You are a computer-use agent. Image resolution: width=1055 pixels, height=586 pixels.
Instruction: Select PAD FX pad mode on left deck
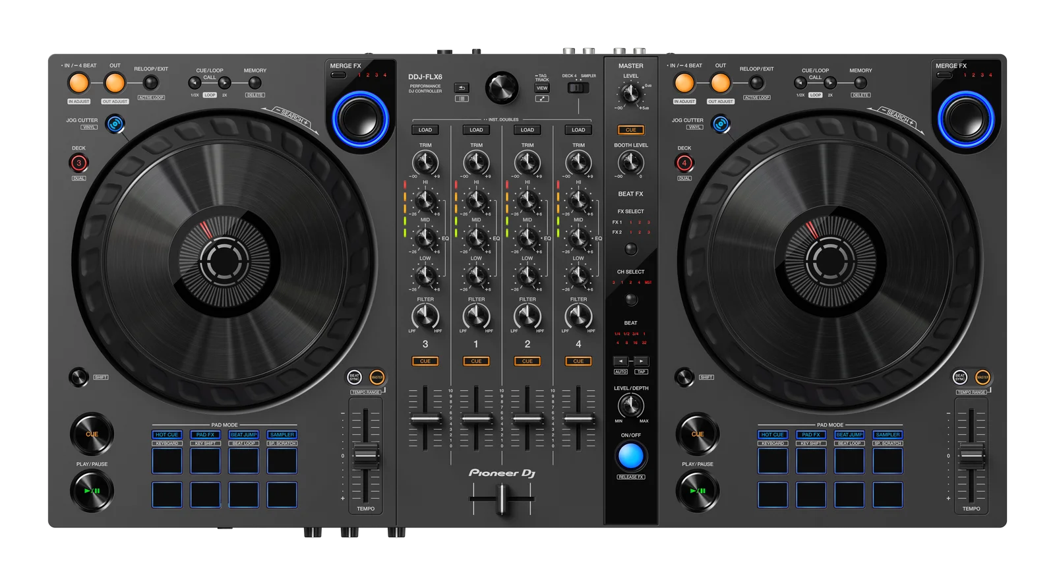click(205, 435)
